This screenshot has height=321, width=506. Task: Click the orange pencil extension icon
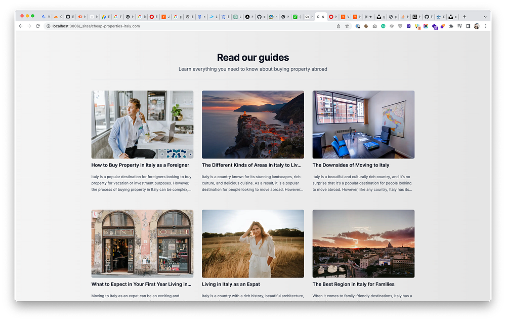(443, 26)
